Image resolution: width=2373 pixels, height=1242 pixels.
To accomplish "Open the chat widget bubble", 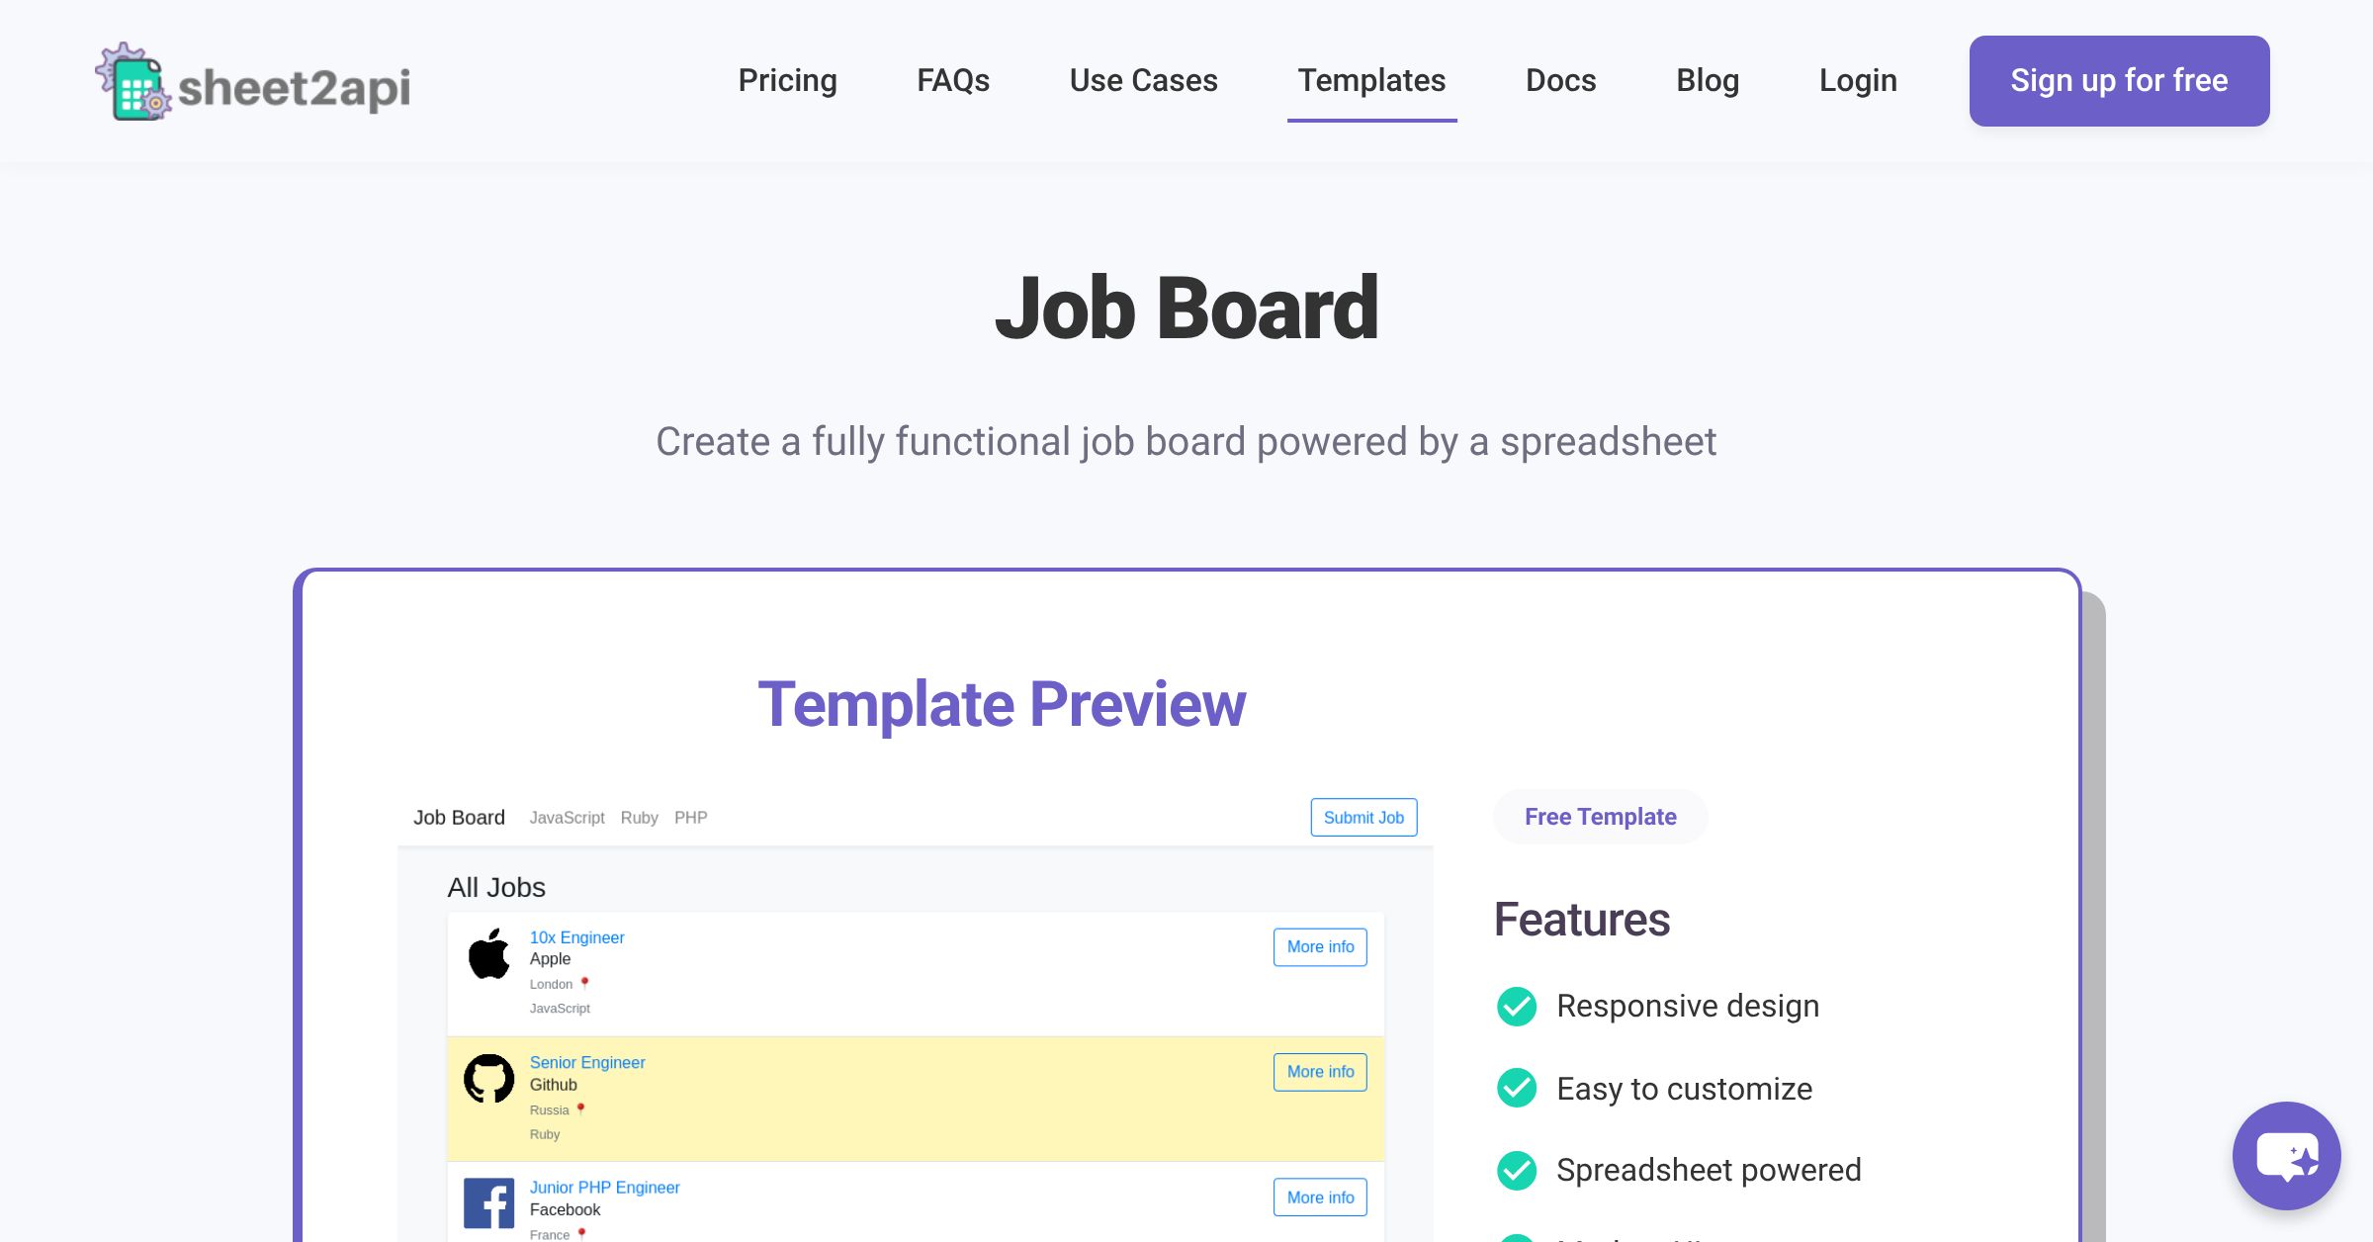I will point(2286,1155).
